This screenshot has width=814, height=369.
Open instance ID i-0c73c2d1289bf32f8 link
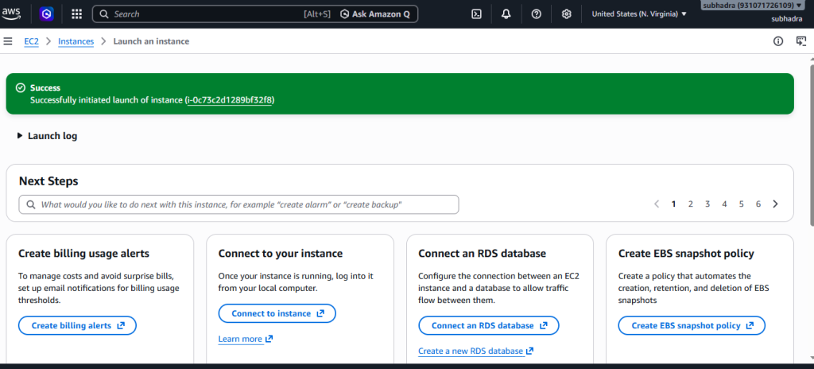click(x=230, y=99)
